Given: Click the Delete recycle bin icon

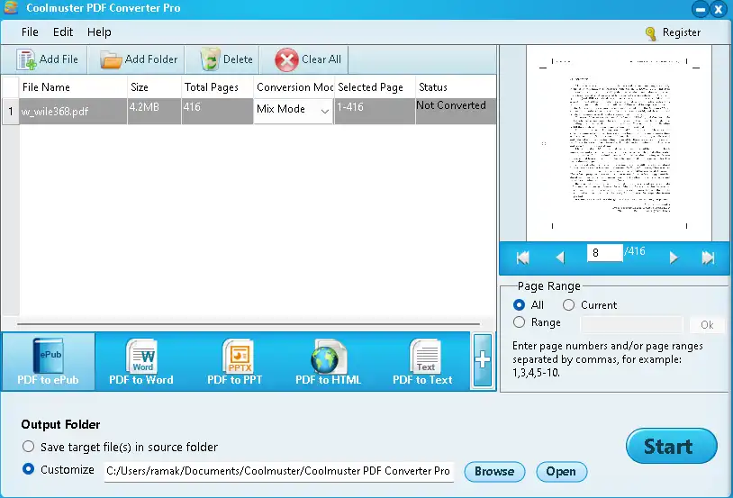Looking at the screenshot, I should (210, 59).
